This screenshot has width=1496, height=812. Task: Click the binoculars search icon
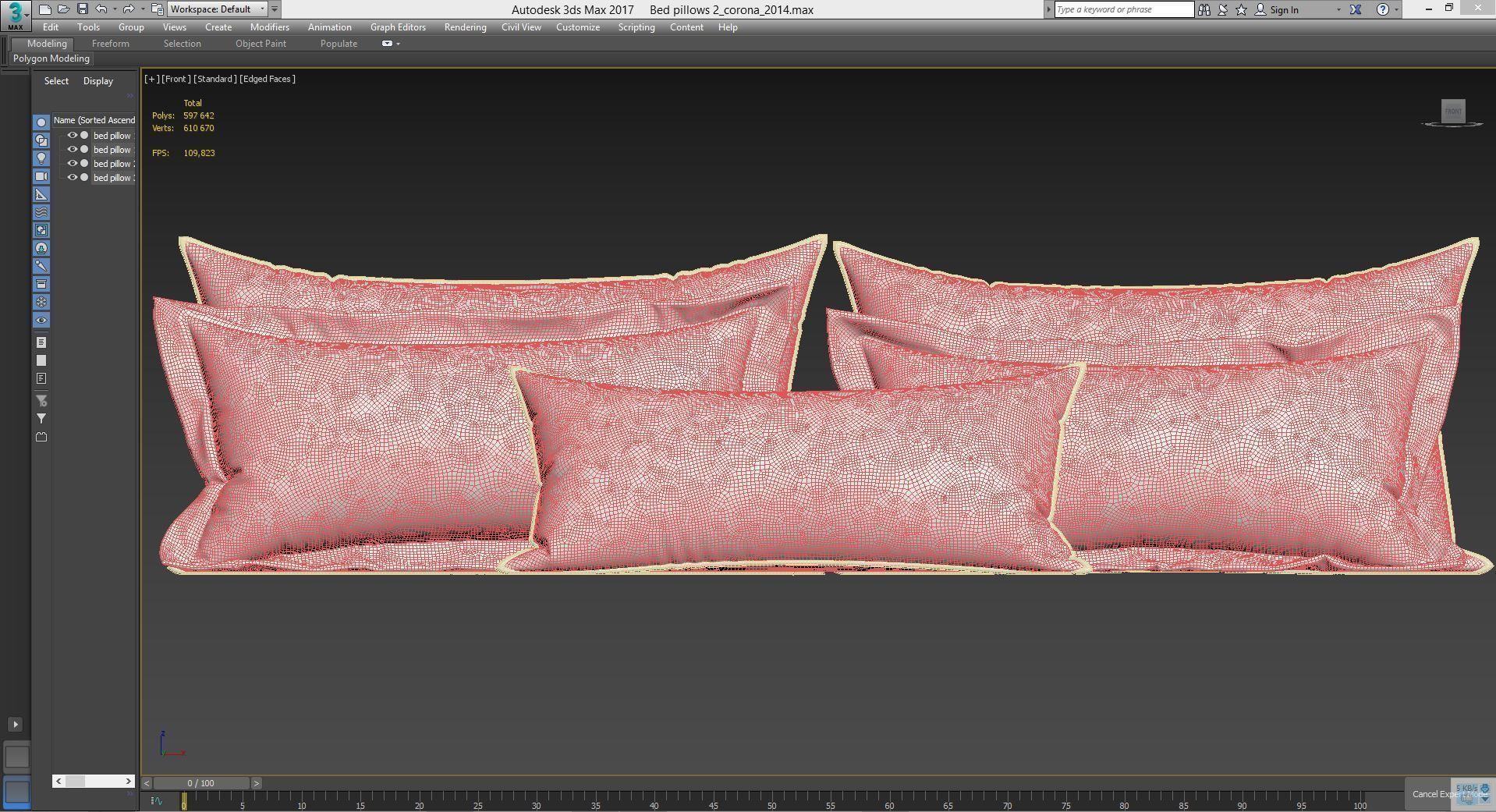(x=1204, y=9)
